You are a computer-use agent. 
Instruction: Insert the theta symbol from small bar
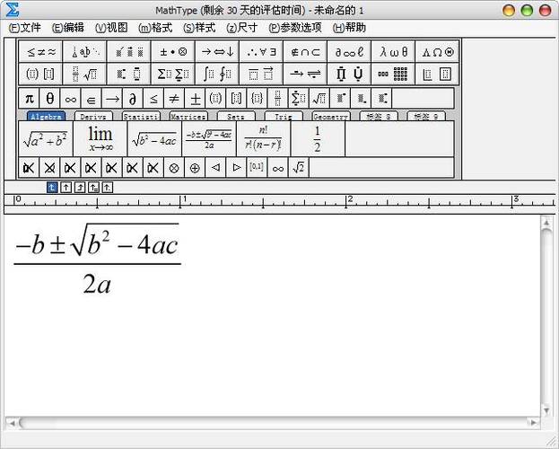tap(50, 98)
